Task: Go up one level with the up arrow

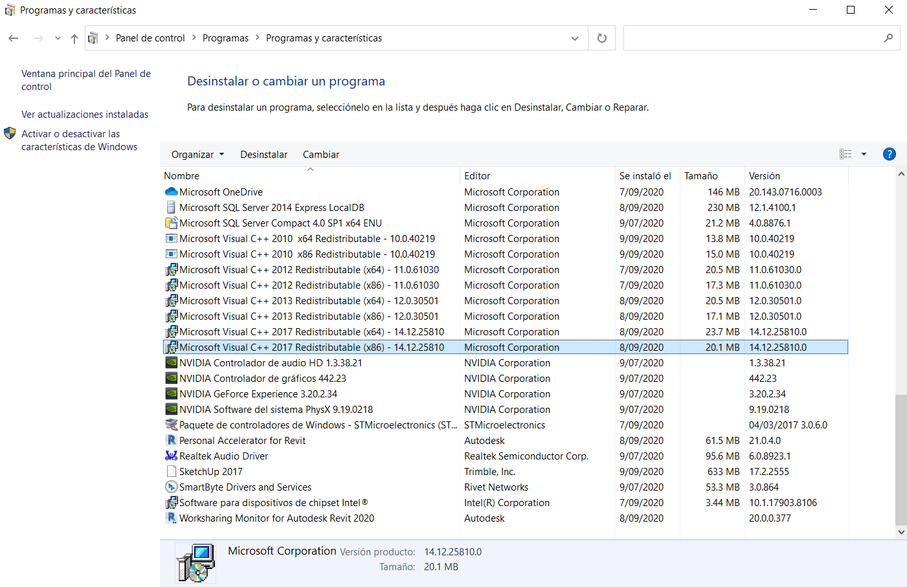Action: pos(74,39)
